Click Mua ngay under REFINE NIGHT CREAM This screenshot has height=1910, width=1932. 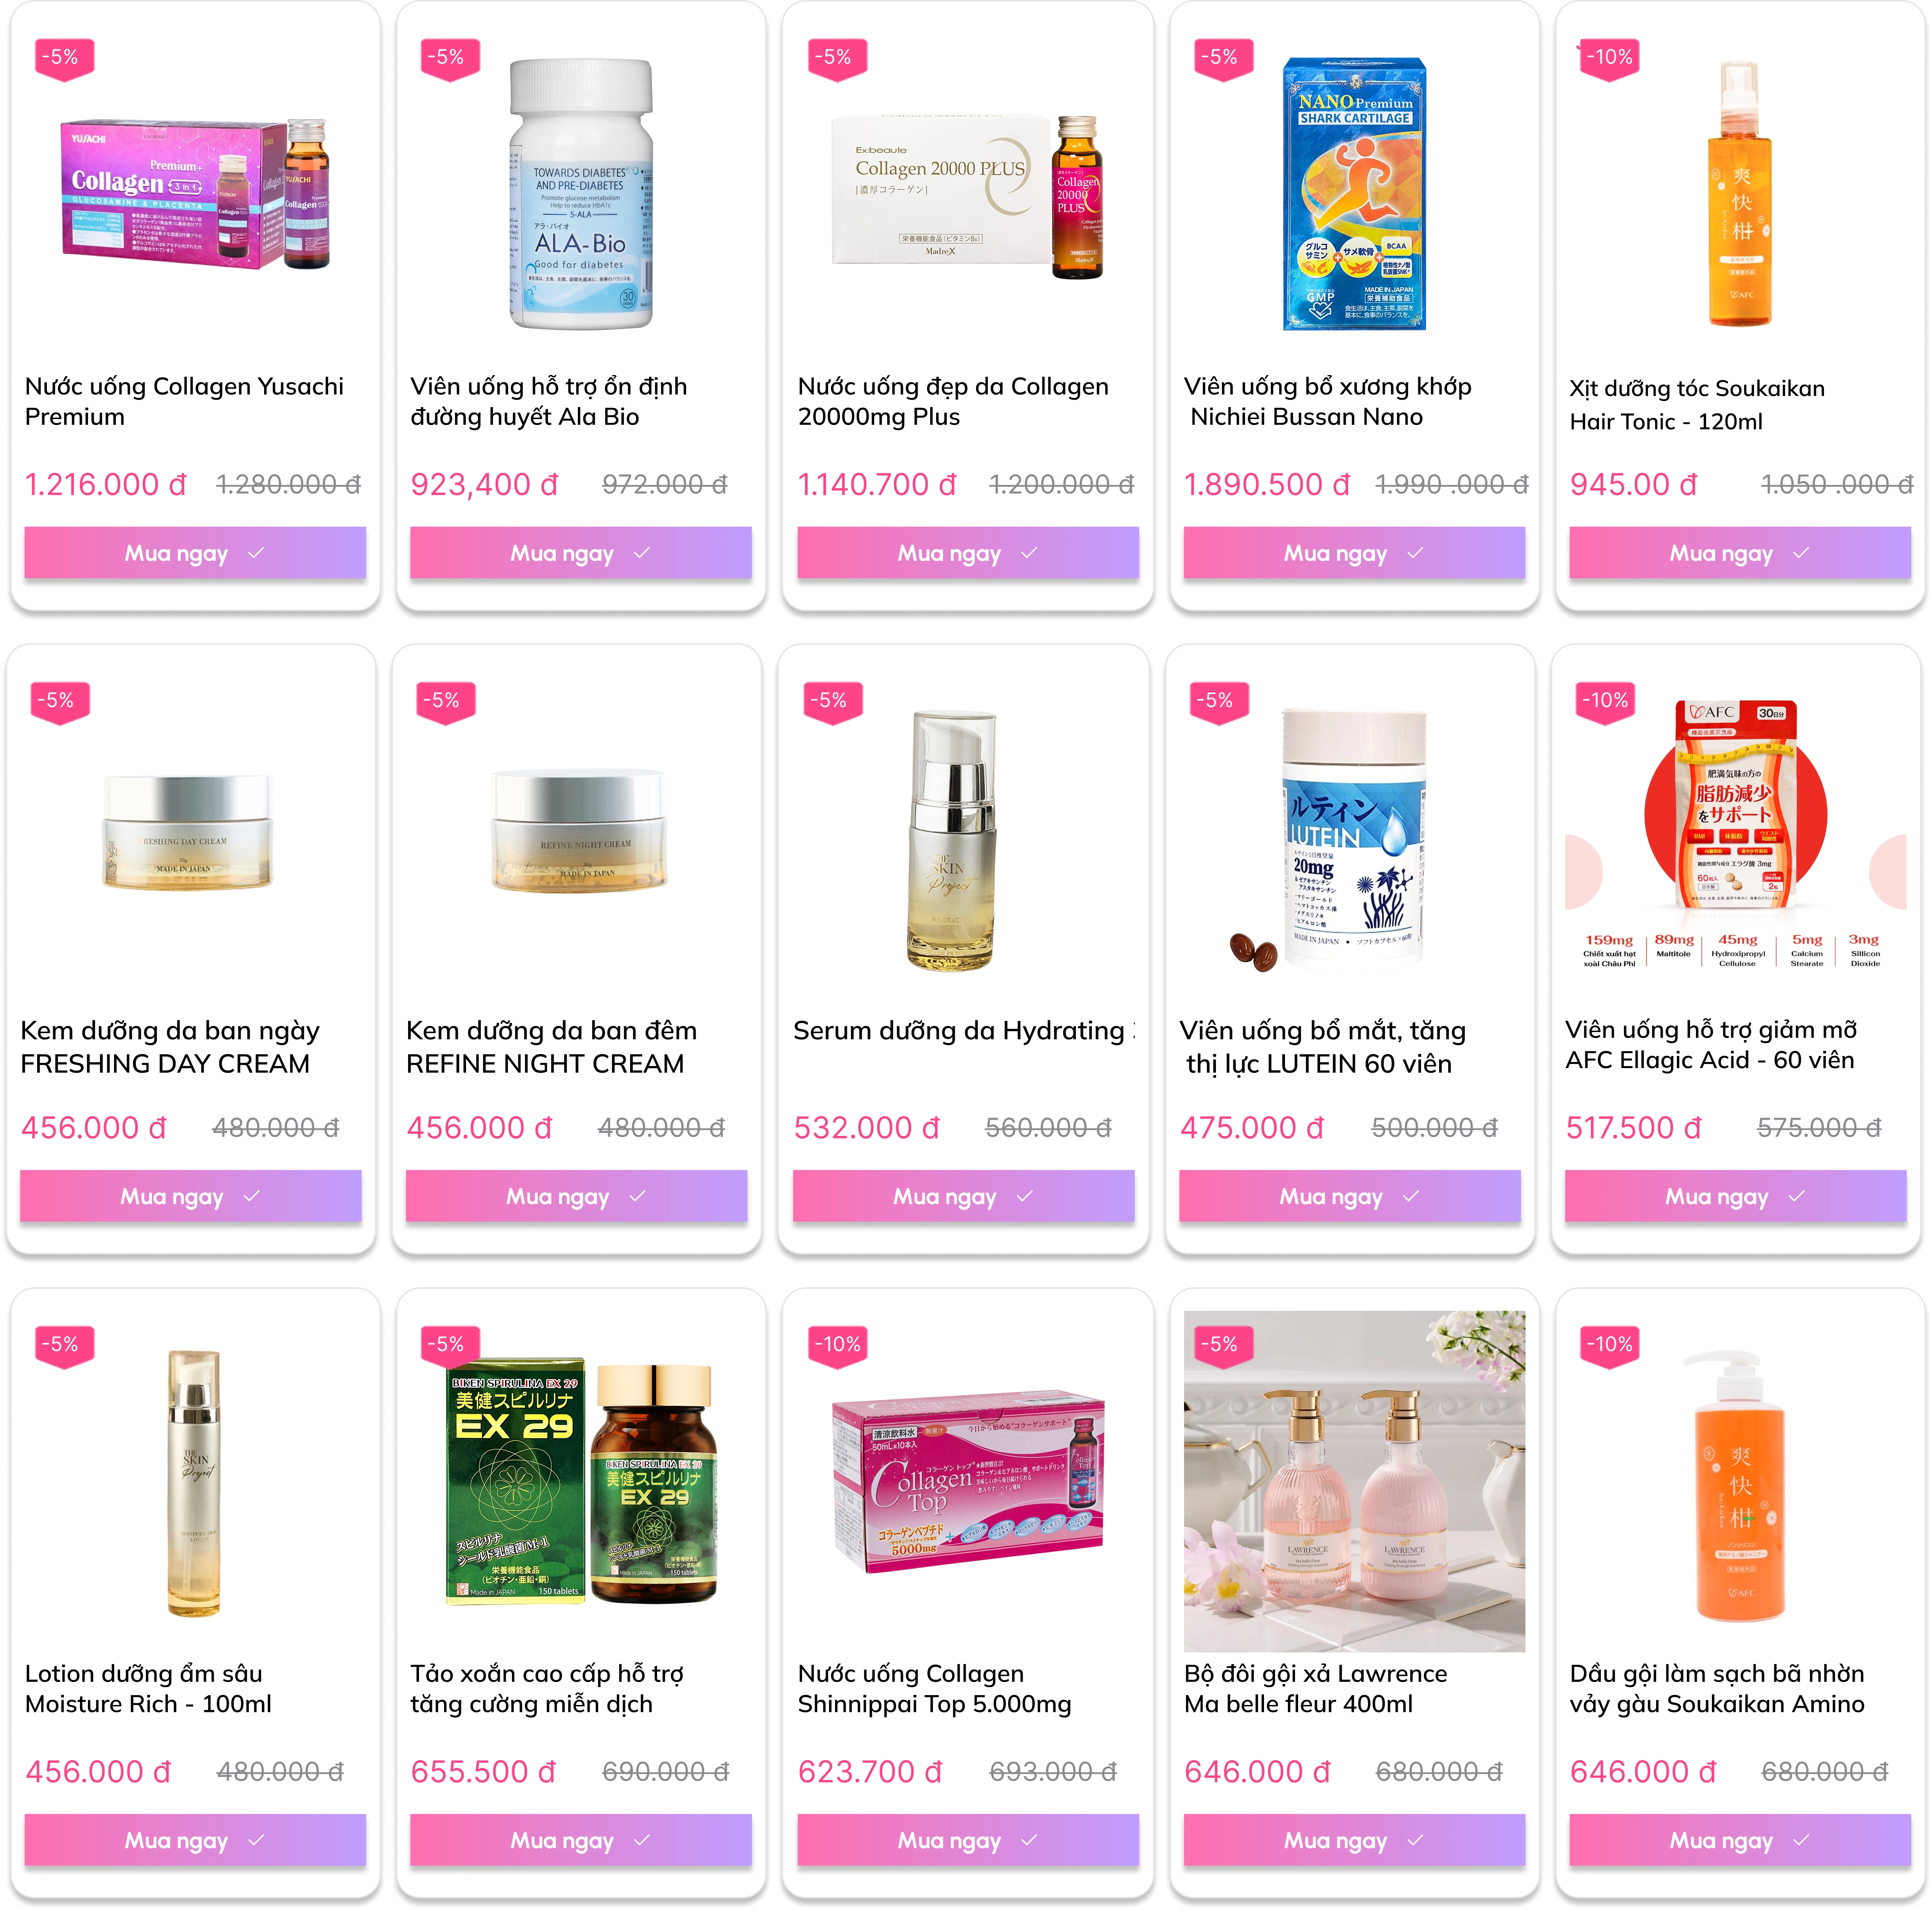576,1196
